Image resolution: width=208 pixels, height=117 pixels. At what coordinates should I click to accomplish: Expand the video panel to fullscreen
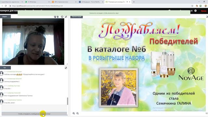[66, 17]
